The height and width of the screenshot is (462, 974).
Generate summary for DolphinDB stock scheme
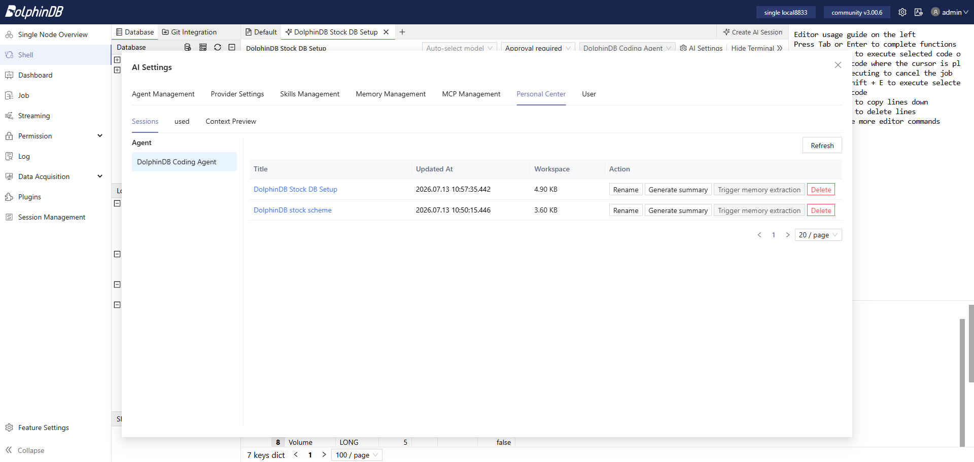click(x=678, y=210)
